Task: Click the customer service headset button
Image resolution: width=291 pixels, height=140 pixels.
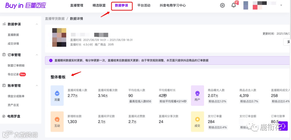Action: [x=283, y=126]
